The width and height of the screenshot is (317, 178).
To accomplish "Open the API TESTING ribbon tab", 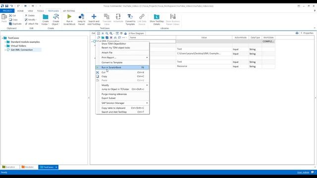I will click(69, 11).
